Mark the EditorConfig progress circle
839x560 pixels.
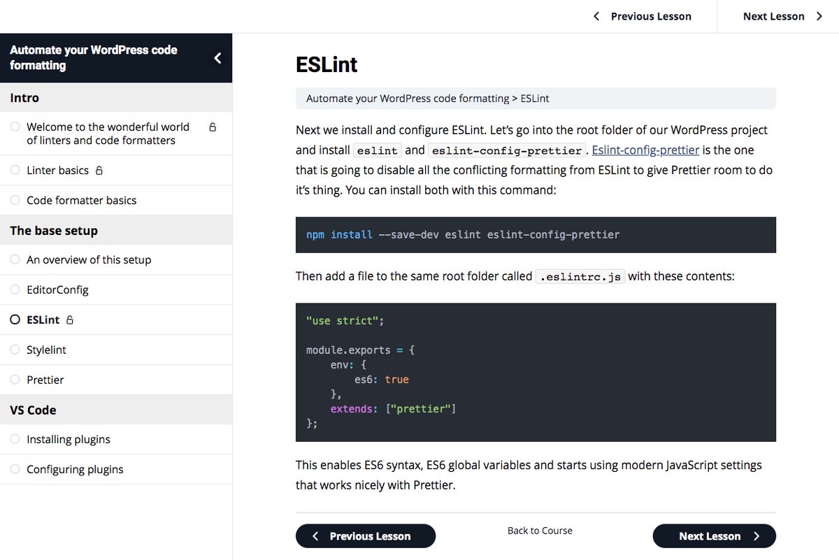tap(15, 290)
